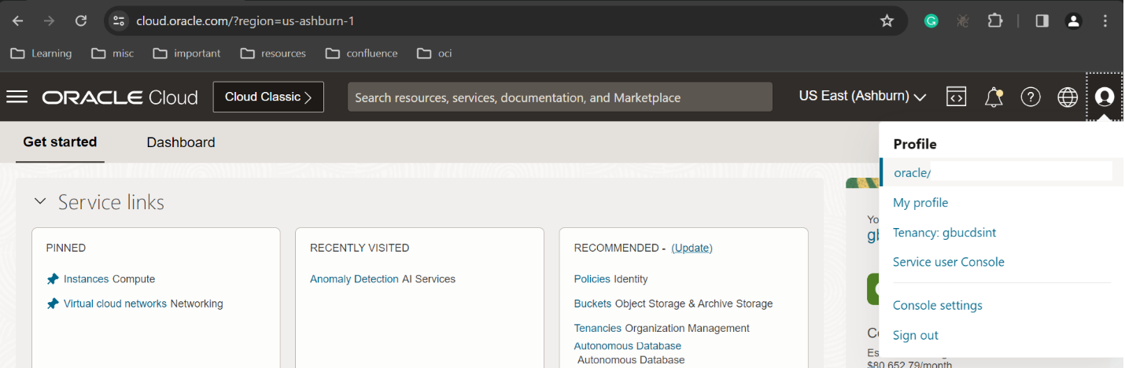Choose Sign out in the Profile menu
The image size is (1125, 368).
coord(916,335)
